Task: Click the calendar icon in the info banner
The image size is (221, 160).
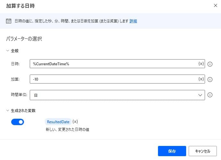Action: point(9,21)
